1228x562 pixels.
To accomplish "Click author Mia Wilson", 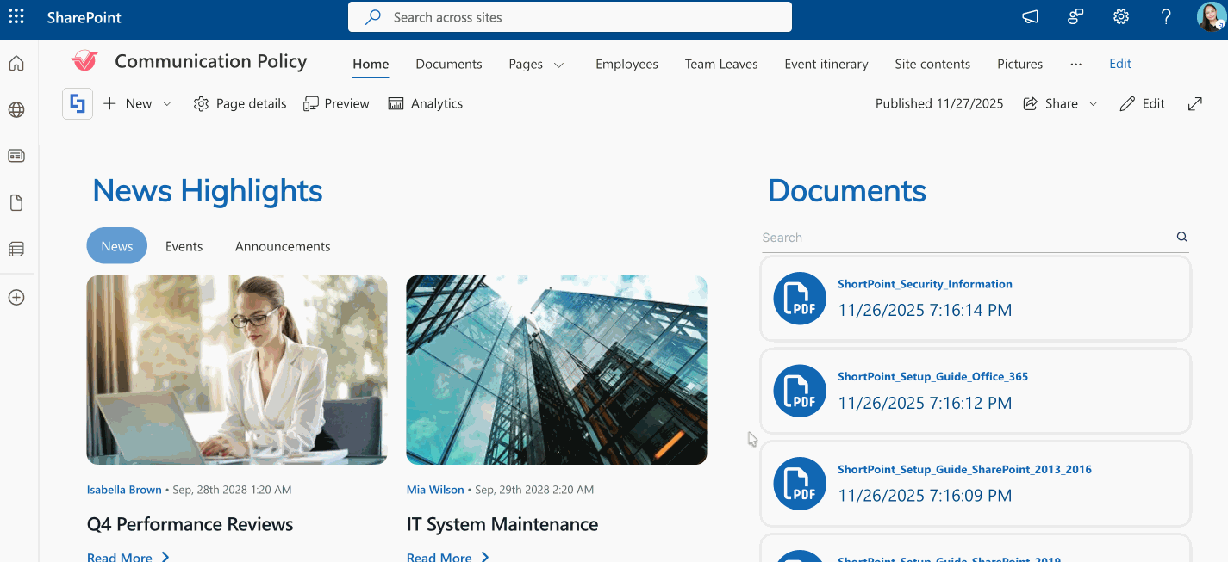I will click(435, 490).
